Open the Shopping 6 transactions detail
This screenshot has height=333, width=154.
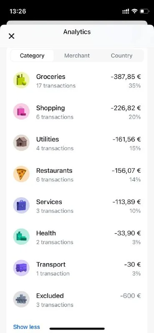55,117
